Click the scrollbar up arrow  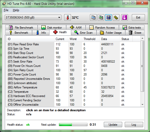[142, 38]
